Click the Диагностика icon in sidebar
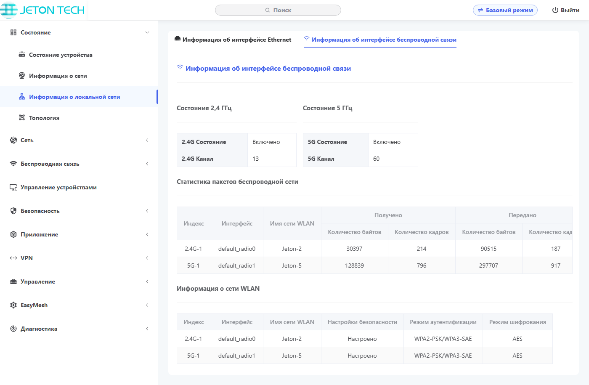Viewport: 589px width, 385px height. [x=13, y=329]
